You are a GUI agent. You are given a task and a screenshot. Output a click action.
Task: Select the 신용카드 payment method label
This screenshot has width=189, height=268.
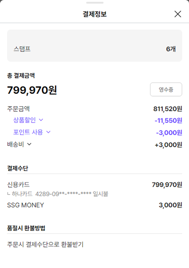tap(18, 185)
